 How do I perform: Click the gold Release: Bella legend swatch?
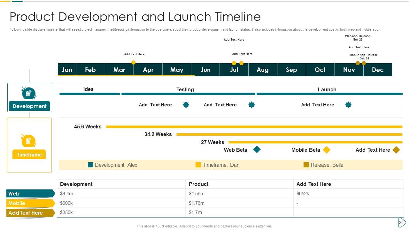pyautogui.click(x=306, y=165)
